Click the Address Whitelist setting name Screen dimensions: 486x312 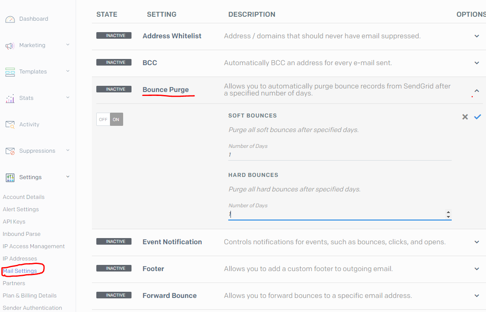tap(172, 36)
